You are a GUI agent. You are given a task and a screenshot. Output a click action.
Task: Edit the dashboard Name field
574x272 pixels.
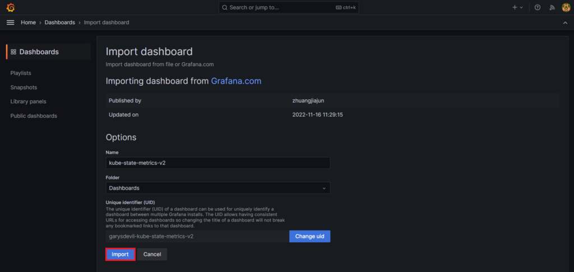218,163
